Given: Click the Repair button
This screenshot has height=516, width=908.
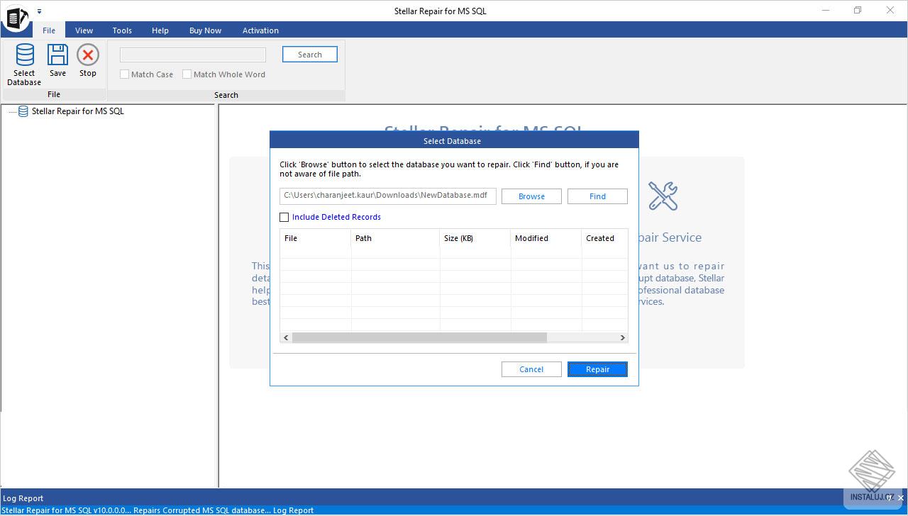Looking at the screenshot, I should coord(597,369).
